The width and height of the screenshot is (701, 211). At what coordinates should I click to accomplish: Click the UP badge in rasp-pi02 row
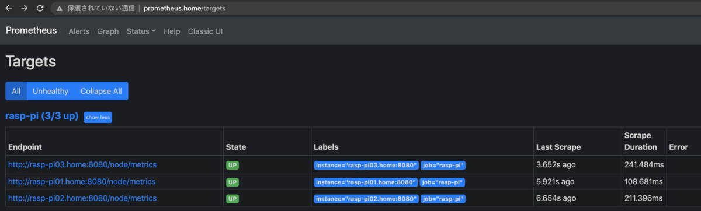[x=232, y=199]
